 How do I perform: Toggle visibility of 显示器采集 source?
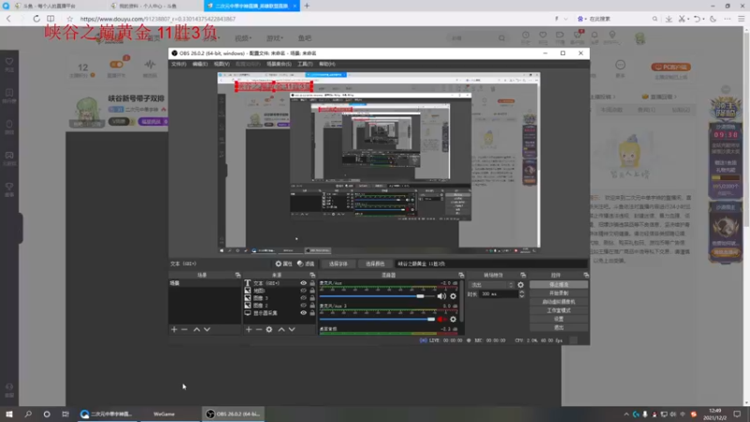[x=303, y=313]
